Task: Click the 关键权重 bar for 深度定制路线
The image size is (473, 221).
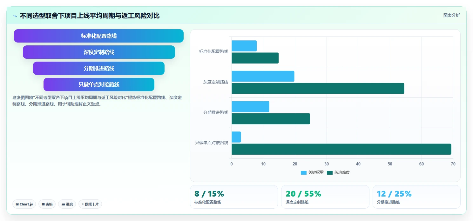Action: pos(263,76)
